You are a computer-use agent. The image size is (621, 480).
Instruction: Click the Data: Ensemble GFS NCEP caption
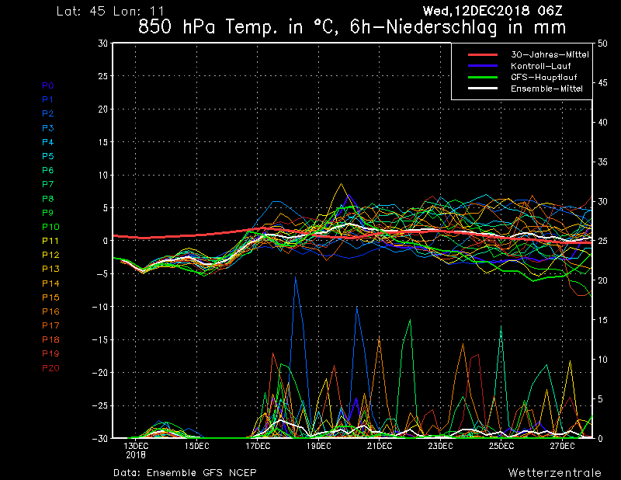[x=185, y=473]
